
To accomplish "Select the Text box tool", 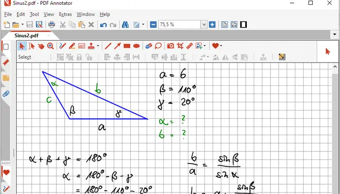I will coord(82,46).
